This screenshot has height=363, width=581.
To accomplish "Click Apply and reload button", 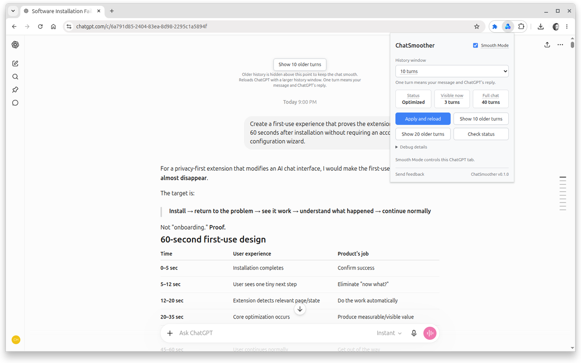I will click(423, 119).
